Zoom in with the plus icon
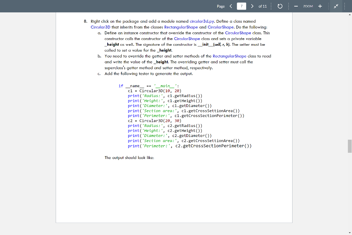The height and width of the screenshot is (235, 352). [x=320, y=6]
